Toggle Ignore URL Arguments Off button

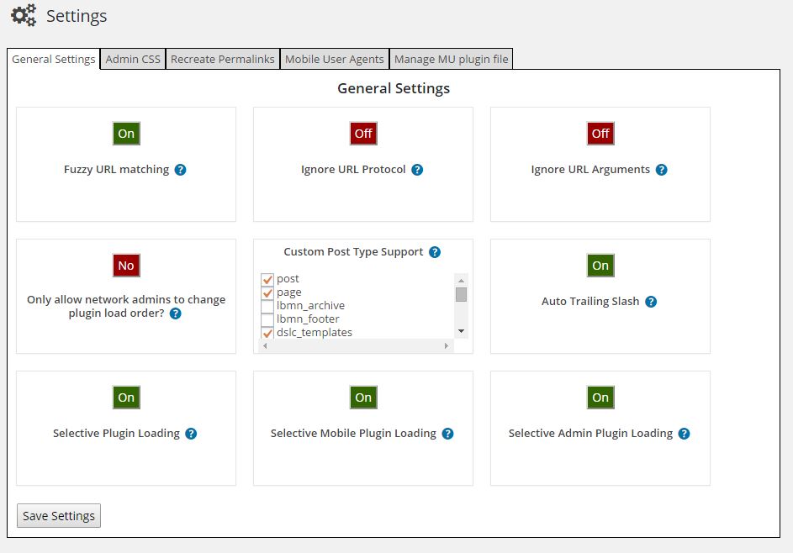click(x=600, y=134)
